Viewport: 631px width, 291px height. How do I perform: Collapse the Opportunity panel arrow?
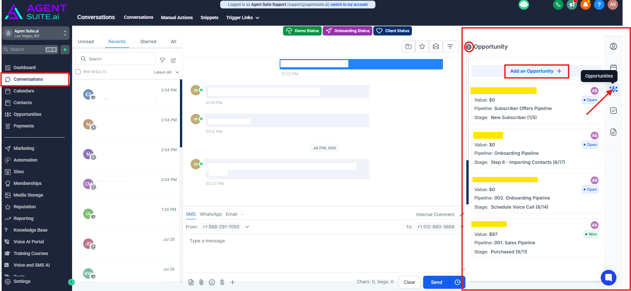[469, 47]
